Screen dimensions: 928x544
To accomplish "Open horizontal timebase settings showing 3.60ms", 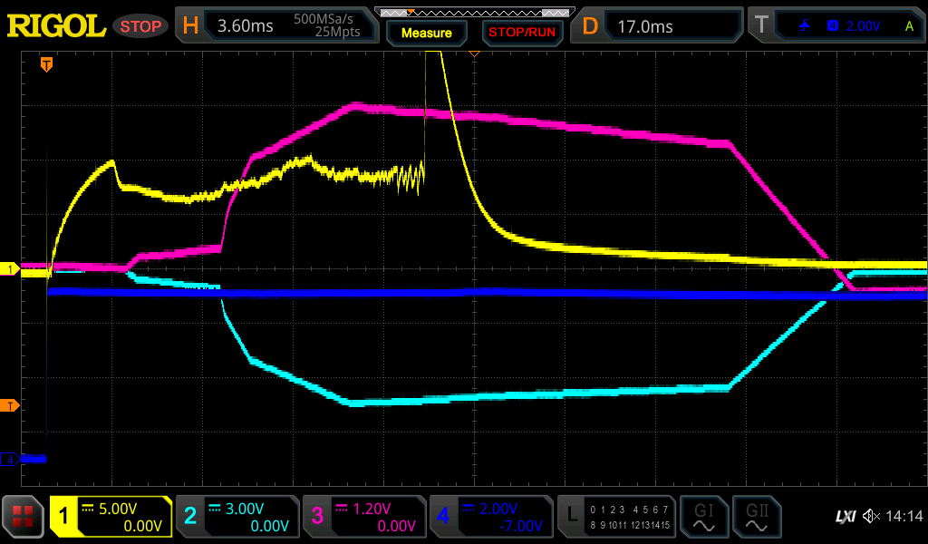I will 276,26.
